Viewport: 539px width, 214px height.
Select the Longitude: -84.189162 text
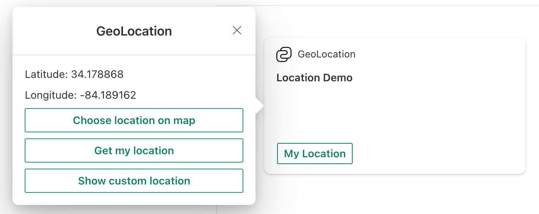(x=80, y=95)
